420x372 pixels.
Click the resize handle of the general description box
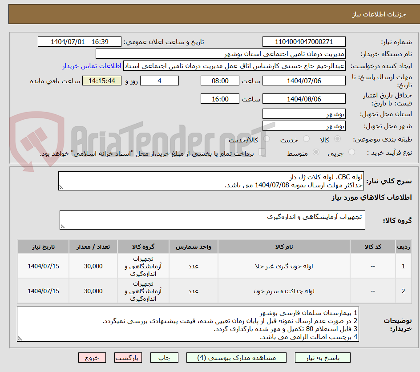61,187
